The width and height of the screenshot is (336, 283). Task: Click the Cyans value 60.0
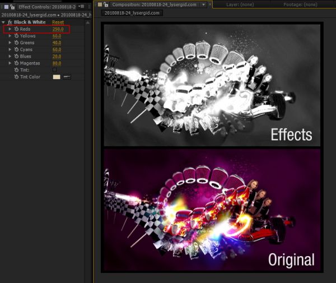pos(57,49)
